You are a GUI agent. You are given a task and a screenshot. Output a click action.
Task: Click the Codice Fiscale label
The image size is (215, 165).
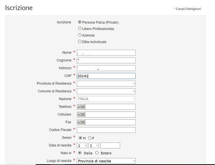pyautogui.click(x=60, y=130)
